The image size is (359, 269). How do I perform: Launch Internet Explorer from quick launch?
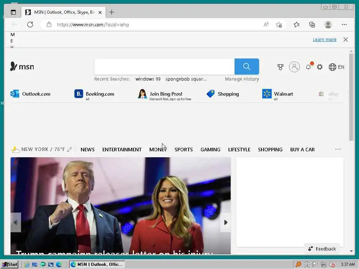coord(27,264)
